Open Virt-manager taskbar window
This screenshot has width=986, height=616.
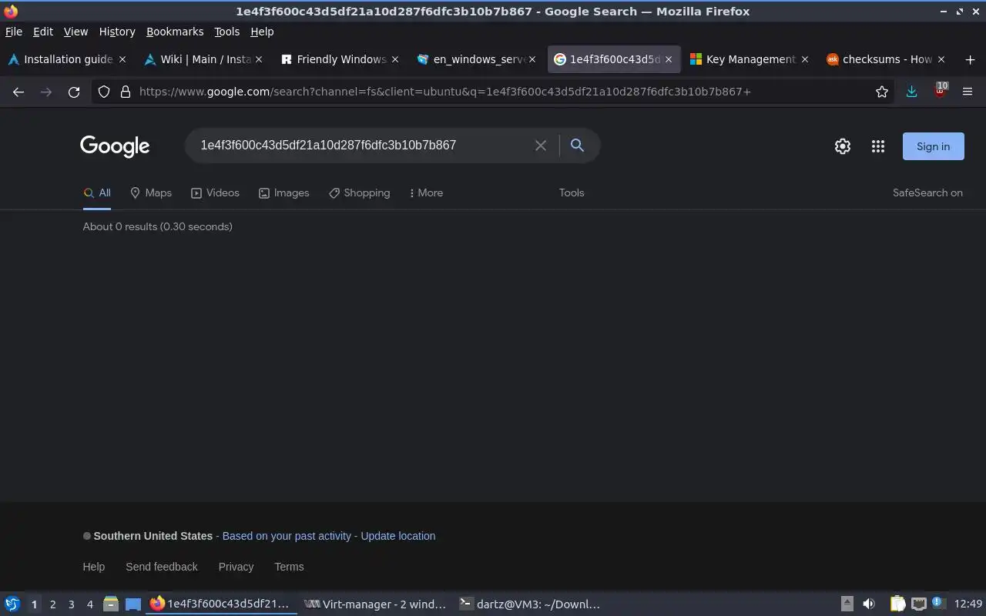coord(375,604)
